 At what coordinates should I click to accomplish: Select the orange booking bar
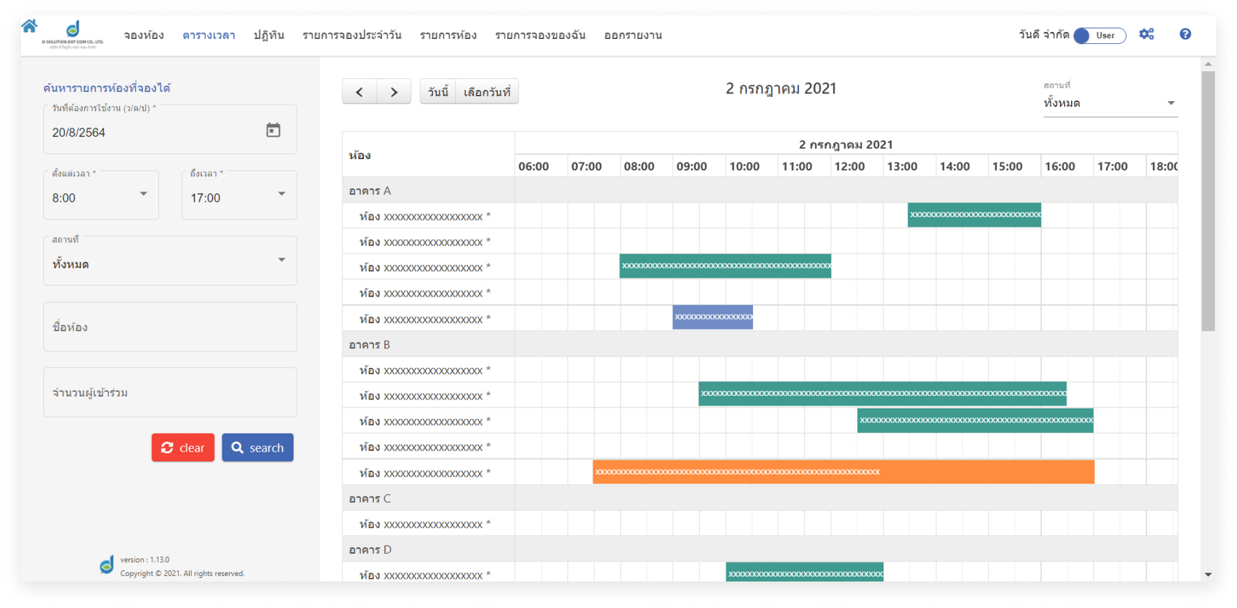pyautogui.click(x=843, y=472)
